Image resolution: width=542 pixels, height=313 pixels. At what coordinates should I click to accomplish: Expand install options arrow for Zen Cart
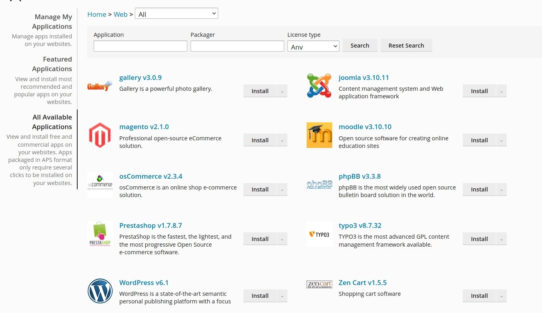[x=501, y=296]
